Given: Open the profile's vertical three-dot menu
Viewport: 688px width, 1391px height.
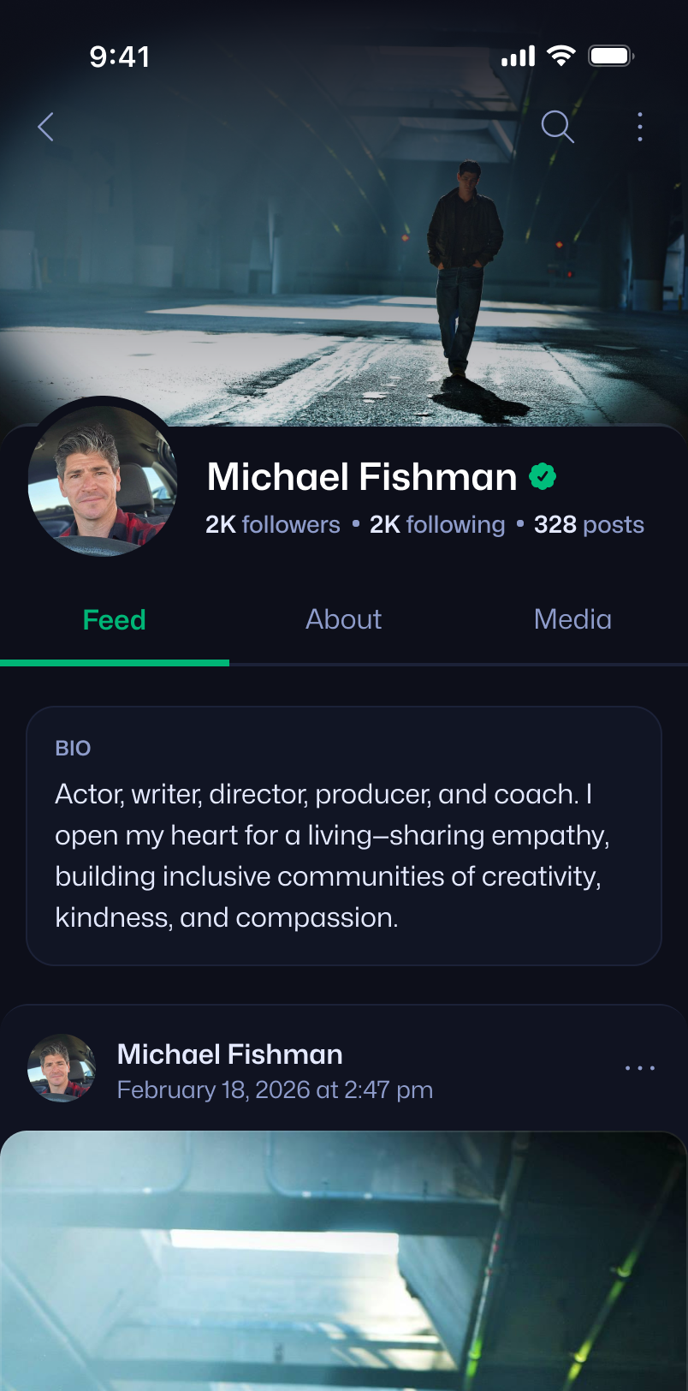Looking at the screenshot, I should [x=640, y=127].
